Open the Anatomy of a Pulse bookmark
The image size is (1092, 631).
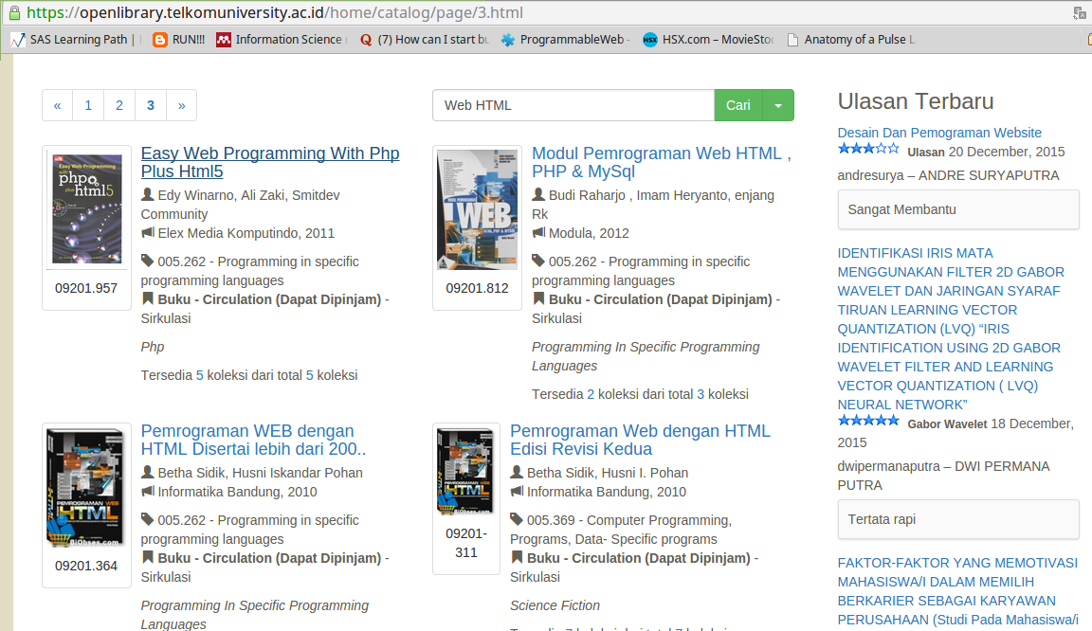click(850, 40)
